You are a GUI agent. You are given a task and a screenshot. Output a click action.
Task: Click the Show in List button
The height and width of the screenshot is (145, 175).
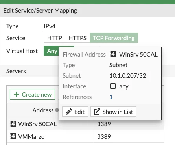pyautogui.click(x=113, y=112)
